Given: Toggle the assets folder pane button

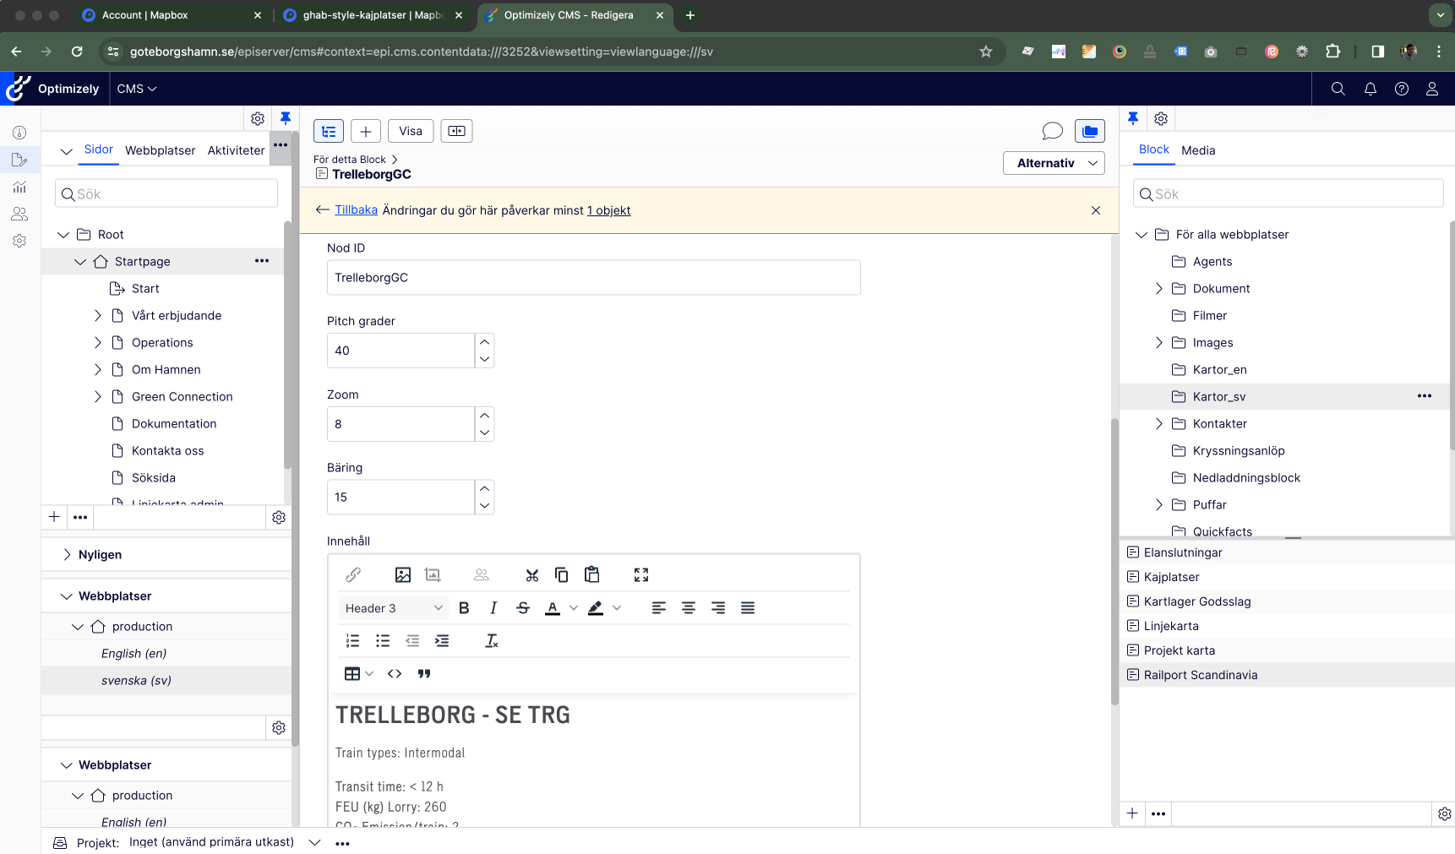Looking at the screenshot, I should point(1090,131).
